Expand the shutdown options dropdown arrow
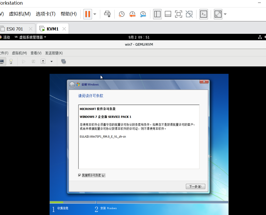The height and width of the screenshot is (215, 266). pos(52,61)
